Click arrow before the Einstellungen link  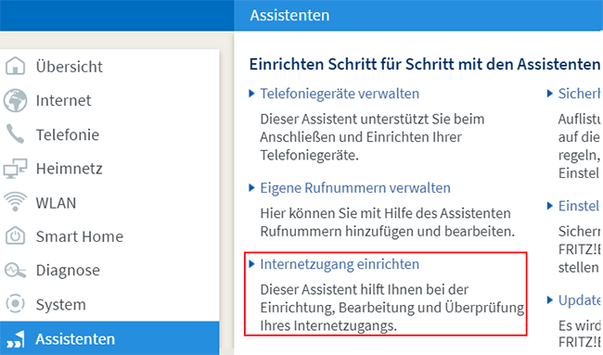550,206
